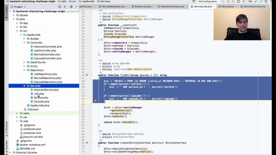Expand the Entity folder
The image size is (276, 155).
24,66
